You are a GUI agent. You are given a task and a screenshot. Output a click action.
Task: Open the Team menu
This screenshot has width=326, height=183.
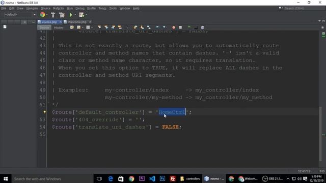pyautogui.click(x=102, y=9)
